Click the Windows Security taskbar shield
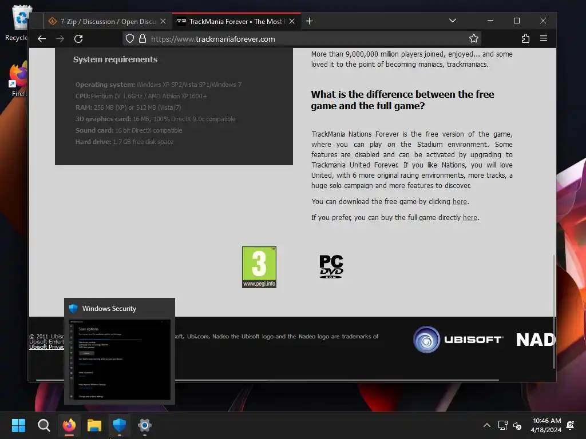This screenshot has width=586, height=439. [119, 425]
